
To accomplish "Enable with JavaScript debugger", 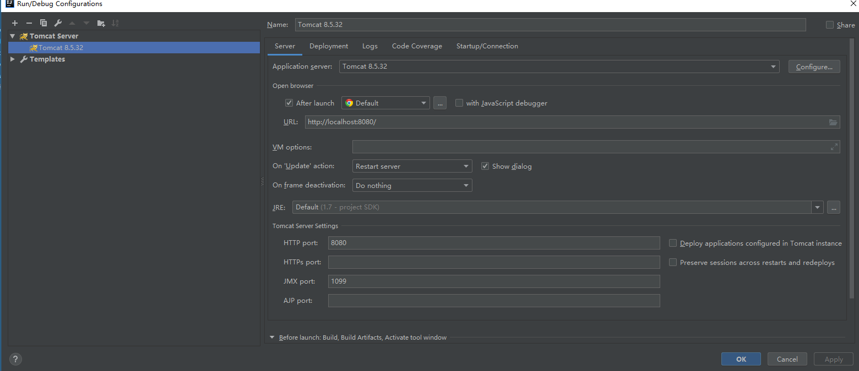I will click(459, 103).
